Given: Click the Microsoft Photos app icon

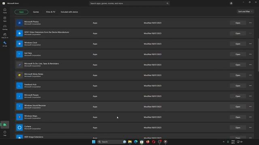Looking at the screenshot, I should (x=19, y=23).
